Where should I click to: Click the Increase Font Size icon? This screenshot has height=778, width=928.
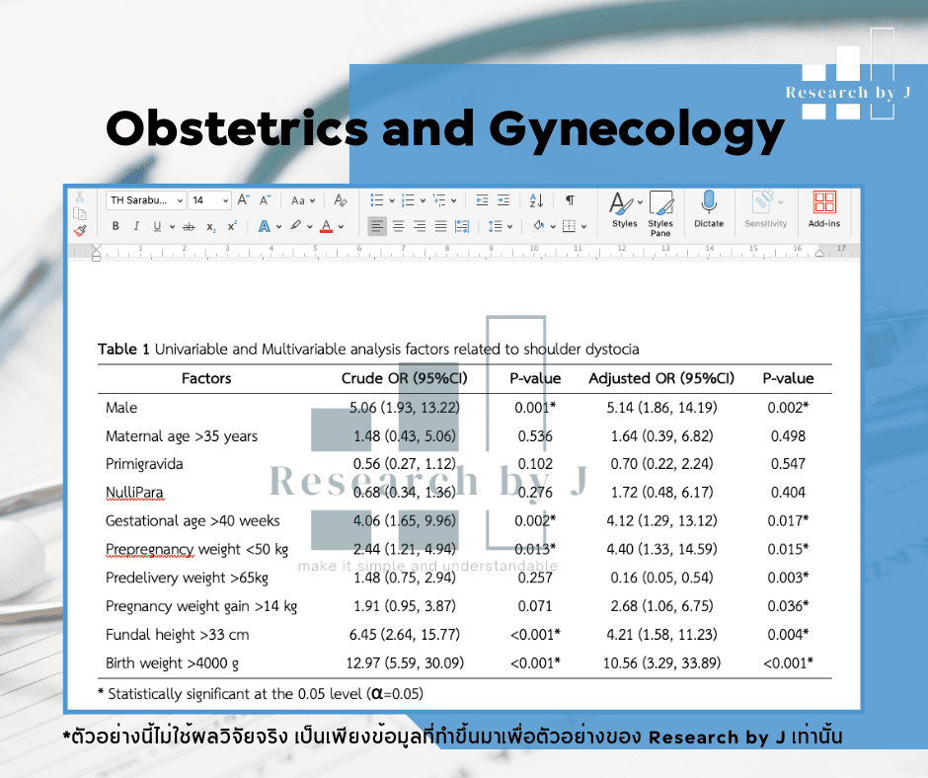243,200
